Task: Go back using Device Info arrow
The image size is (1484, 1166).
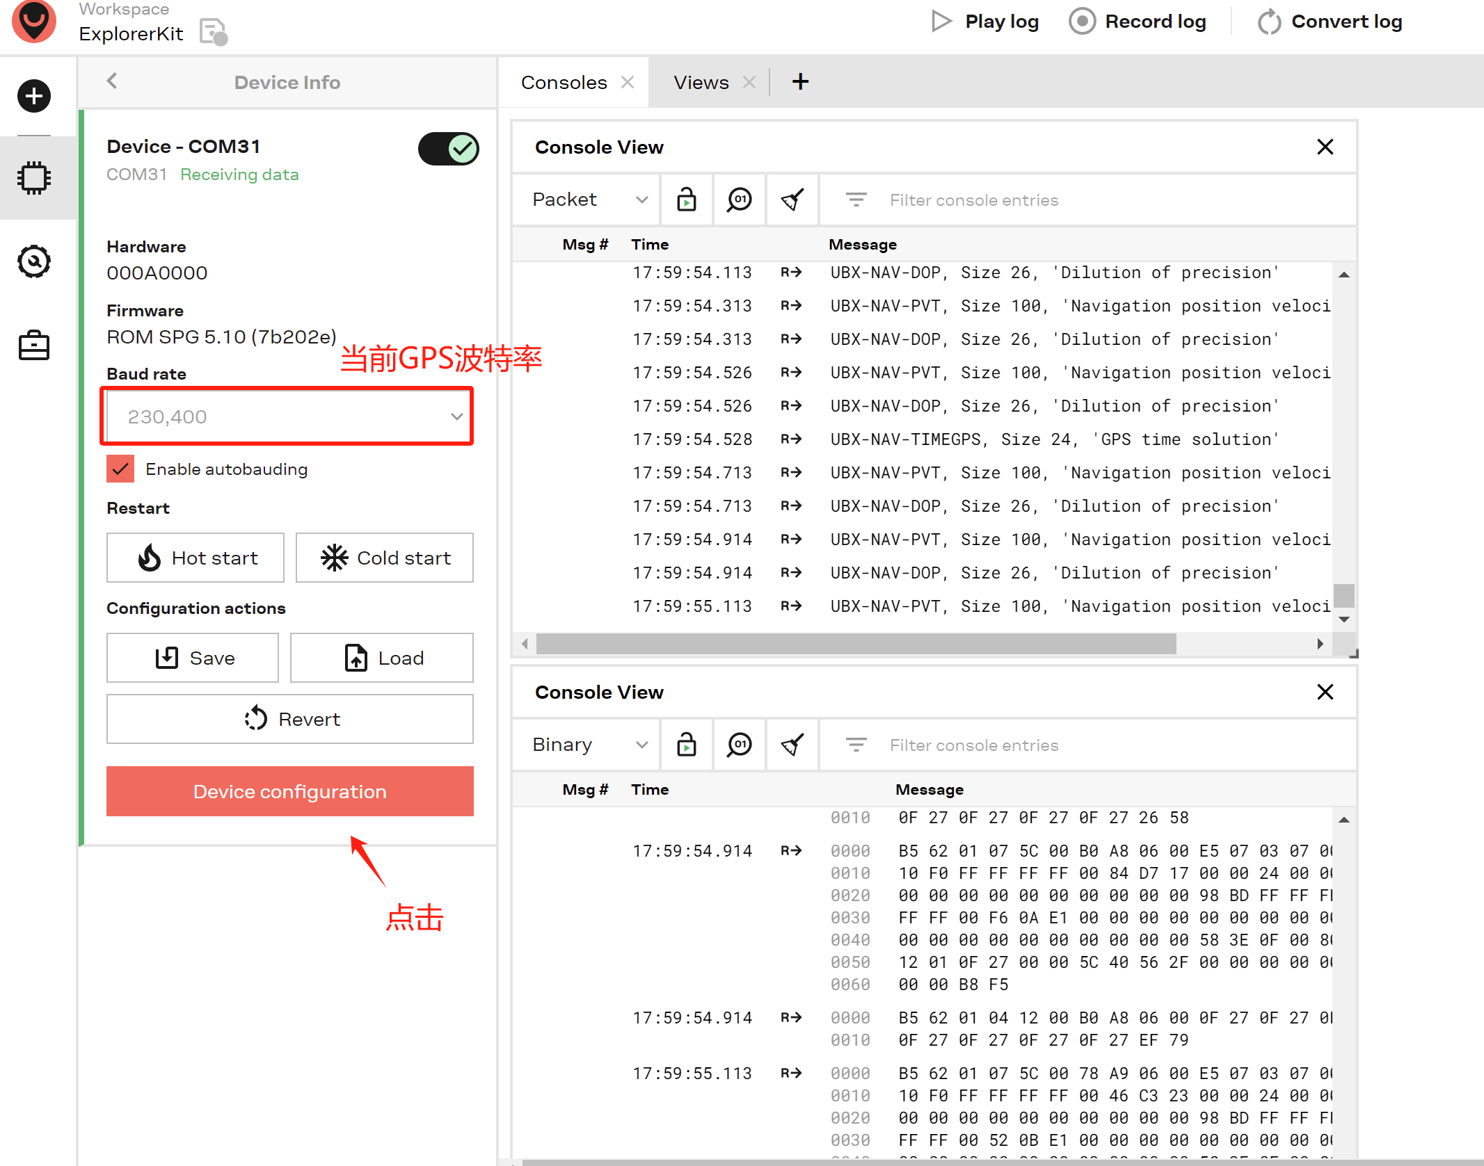Action: tap(112, 81)
